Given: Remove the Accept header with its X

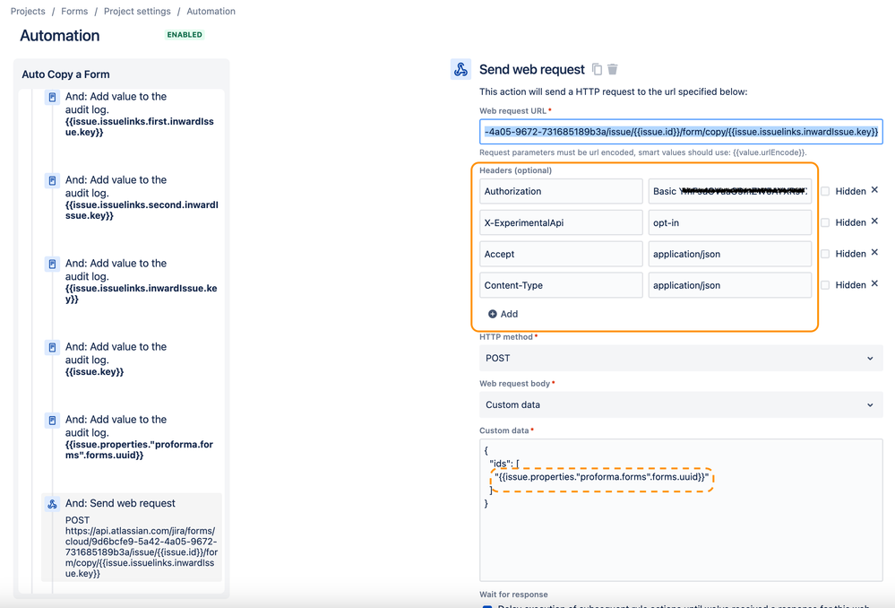Looking at the screenshot, I should (874, 253).
